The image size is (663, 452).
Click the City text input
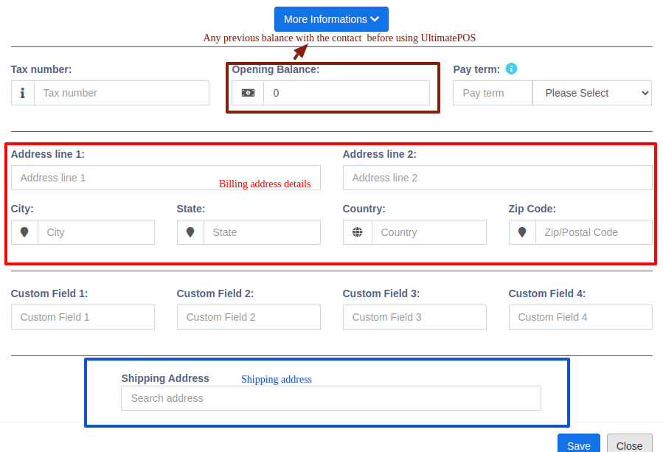96,232
